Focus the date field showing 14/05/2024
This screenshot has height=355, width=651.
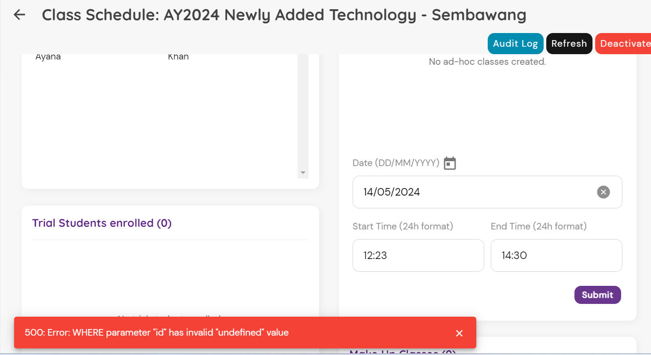pos(475,192)
